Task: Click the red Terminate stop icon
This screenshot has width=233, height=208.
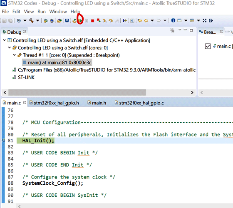Action: tap(92, 21)
